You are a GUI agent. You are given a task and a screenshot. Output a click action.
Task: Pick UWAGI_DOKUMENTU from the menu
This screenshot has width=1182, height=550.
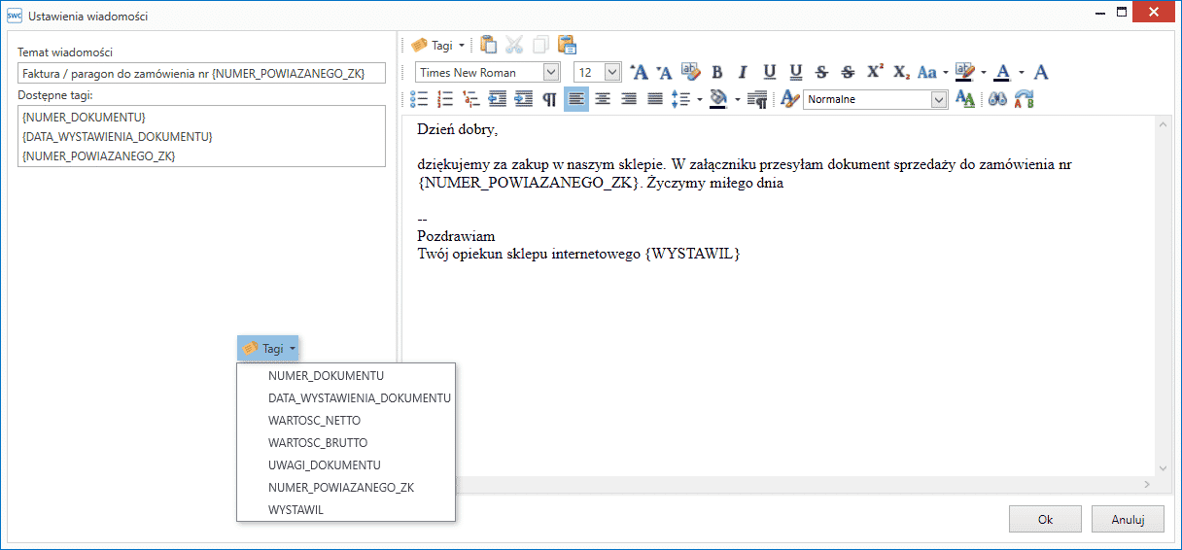pos(346,465)
